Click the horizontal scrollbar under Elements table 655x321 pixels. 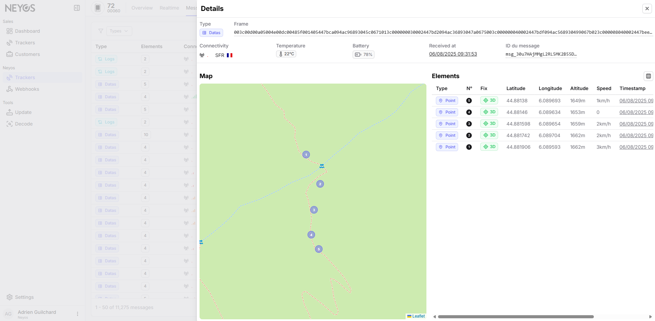click(x=515, y=317)
